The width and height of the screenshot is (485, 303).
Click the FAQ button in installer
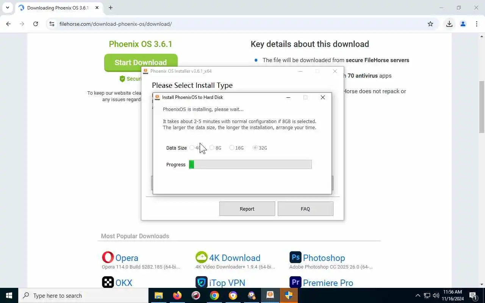click(305, 209)
